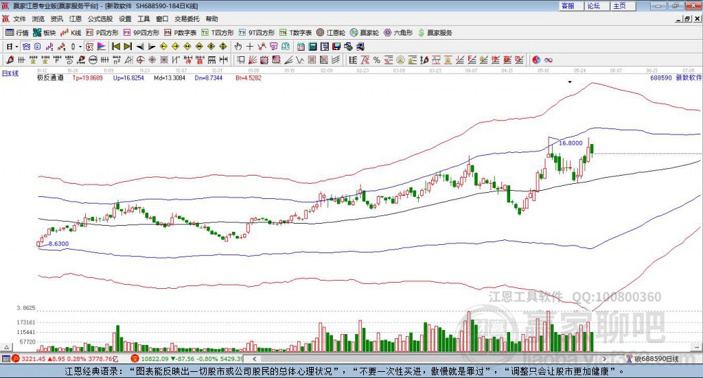Expand the candle style dropdown arrow
703x378 pixels.
click(80, 47)
